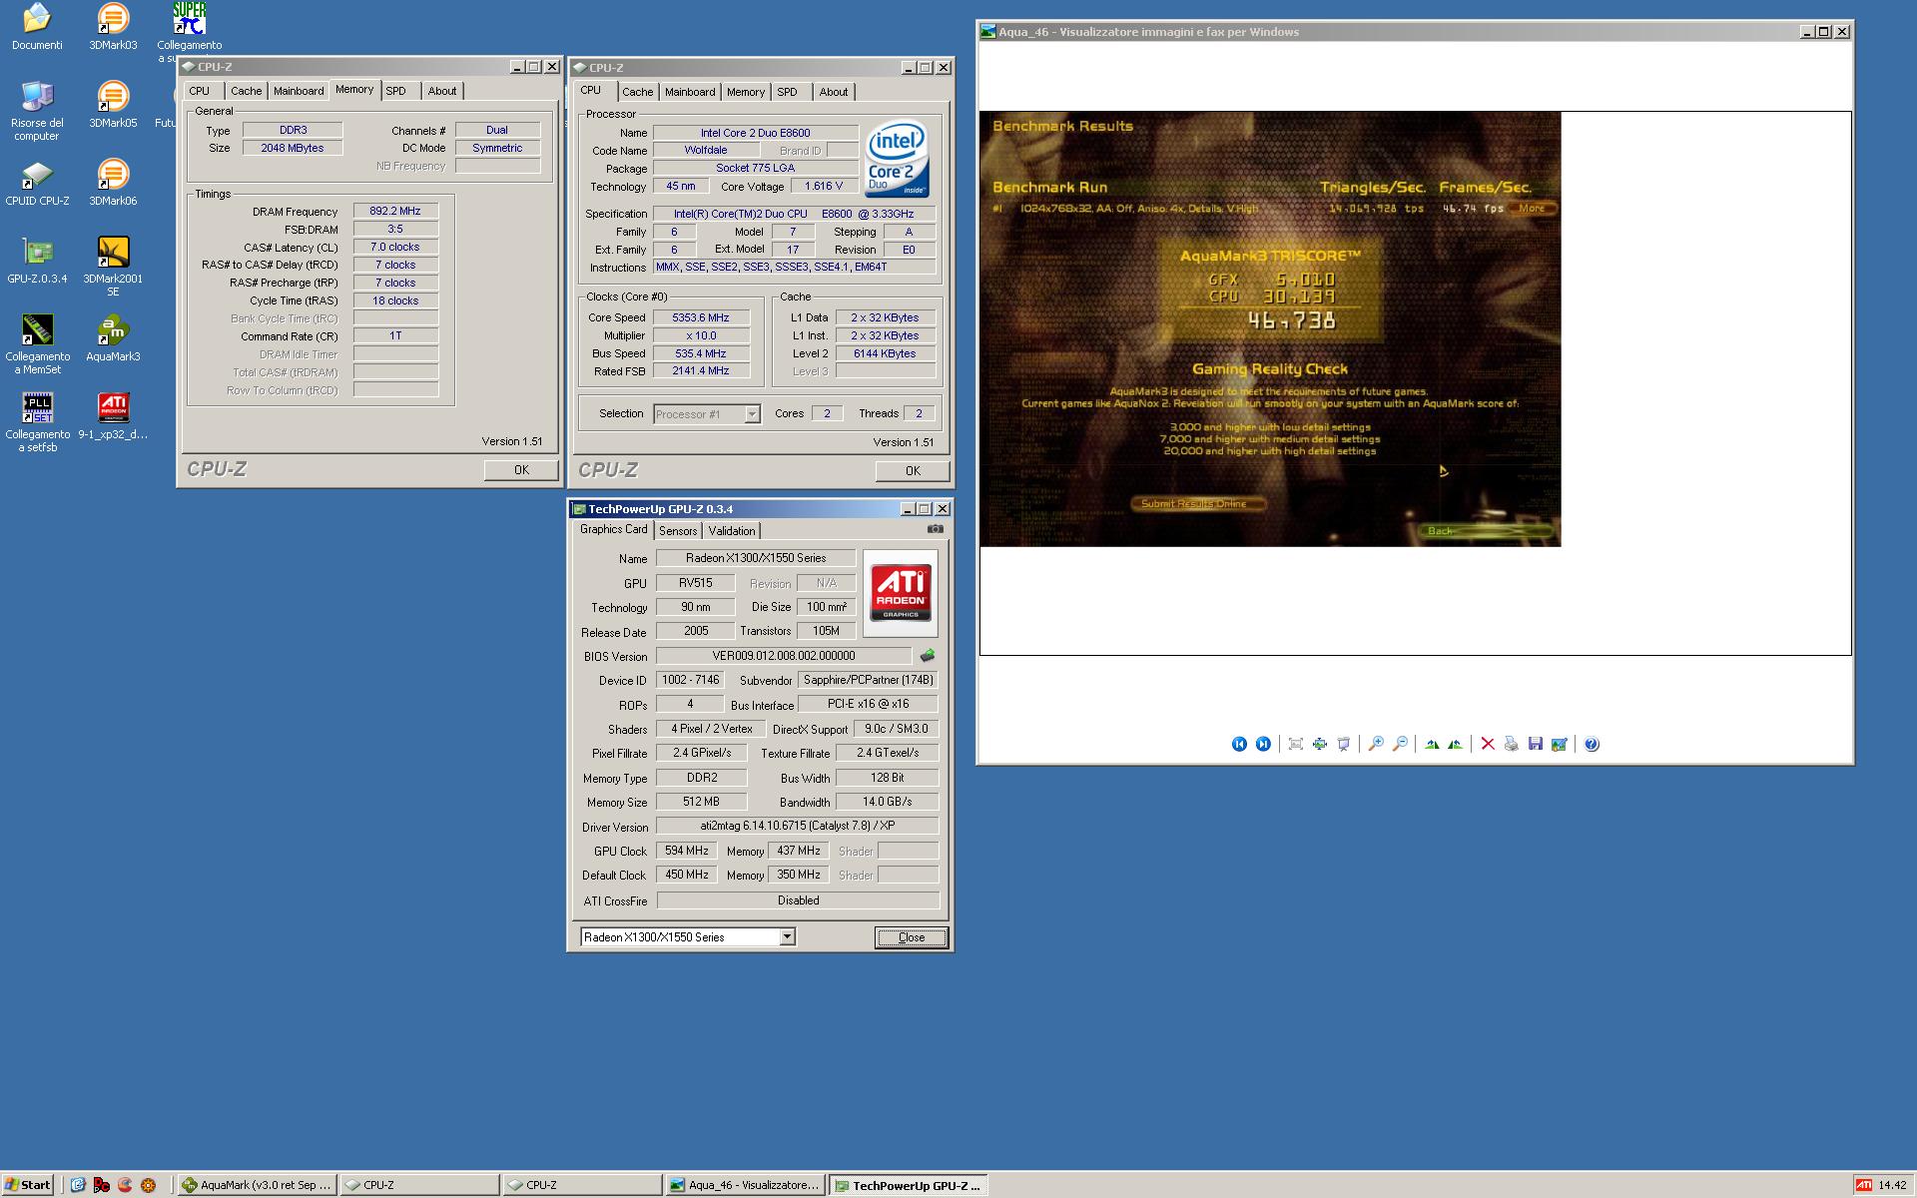Open 3DMark03 desktop shortcut
Image resolution: width=1917 pixels, height=1198 pixels.
[x=113, y=26]
